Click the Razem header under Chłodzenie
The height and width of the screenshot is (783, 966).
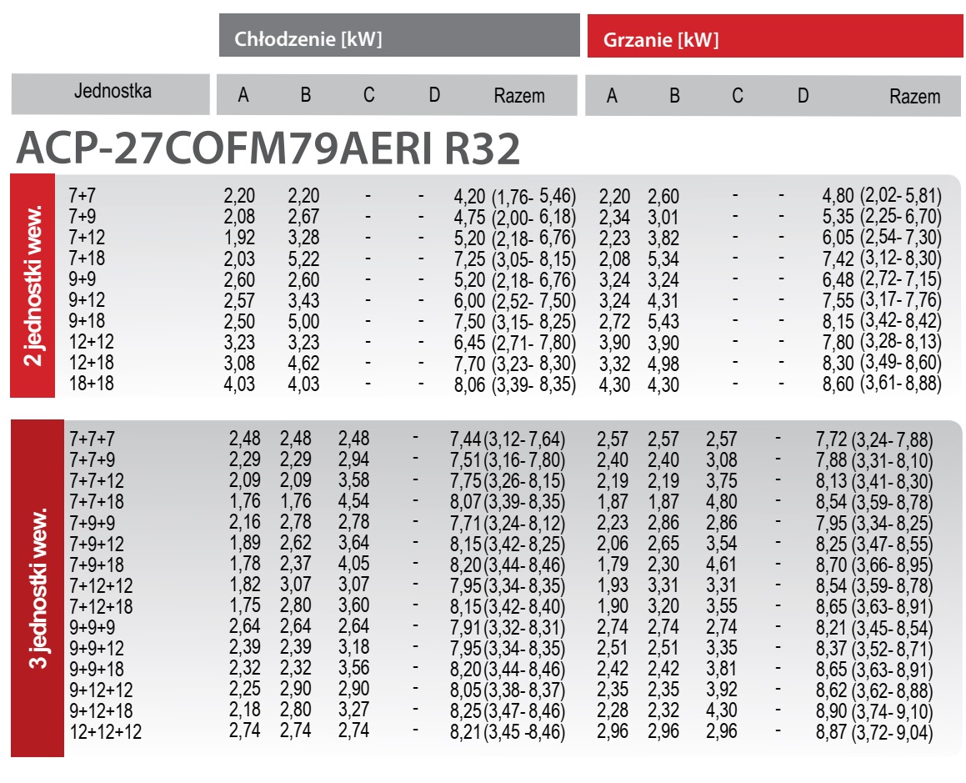click(519, 96)
